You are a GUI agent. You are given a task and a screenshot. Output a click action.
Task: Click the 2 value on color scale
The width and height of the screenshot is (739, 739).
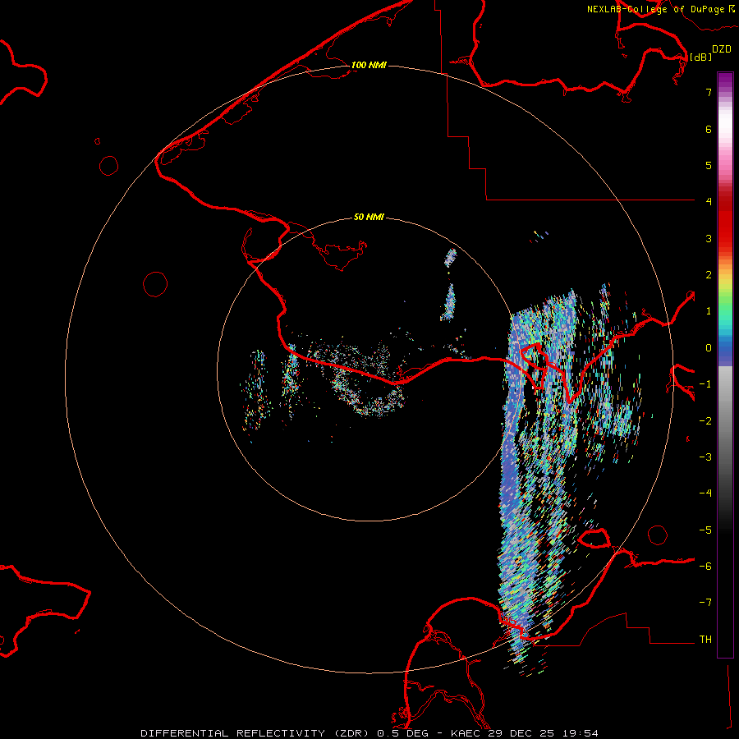tap(709, 275)
